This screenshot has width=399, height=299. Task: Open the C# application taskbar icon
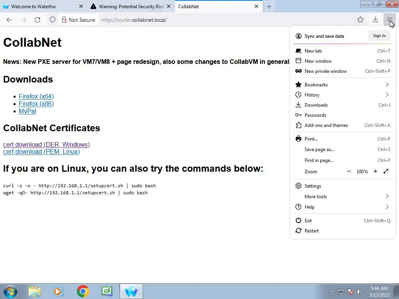(x=107, y=291)
